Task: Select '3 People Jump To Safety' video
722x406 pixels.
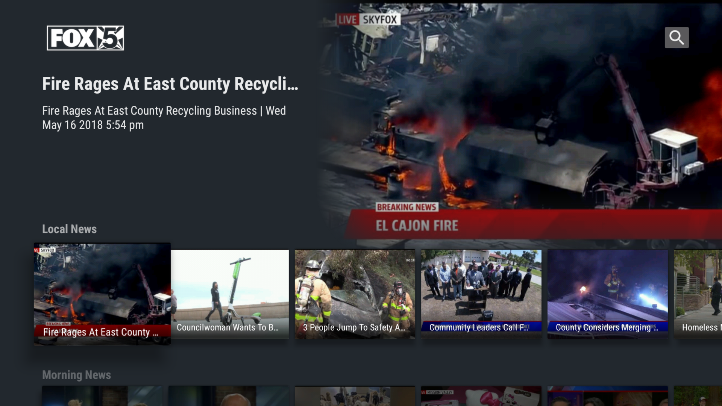Action: click(x=354, y=294)
